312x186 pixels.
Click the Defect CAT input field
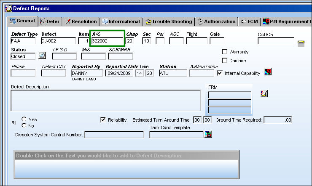pos(53,73)
